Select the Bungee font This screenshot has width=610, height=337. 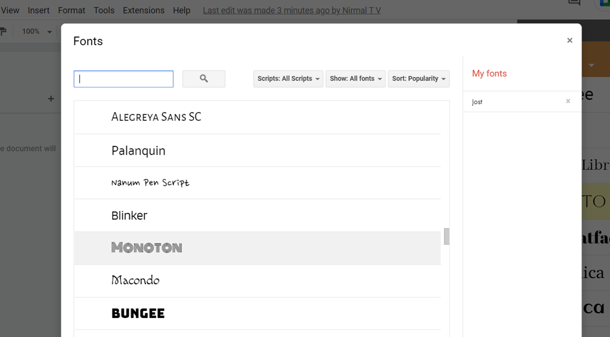[257, 313]
